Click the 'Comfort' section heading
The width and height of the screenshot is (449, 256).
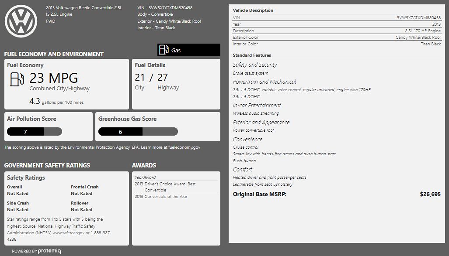coord(243,169)
